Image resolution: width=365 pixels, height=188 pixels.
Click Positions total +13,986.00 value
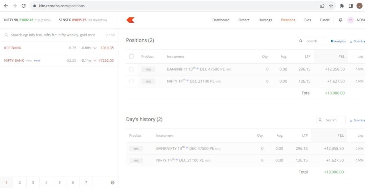335,93
